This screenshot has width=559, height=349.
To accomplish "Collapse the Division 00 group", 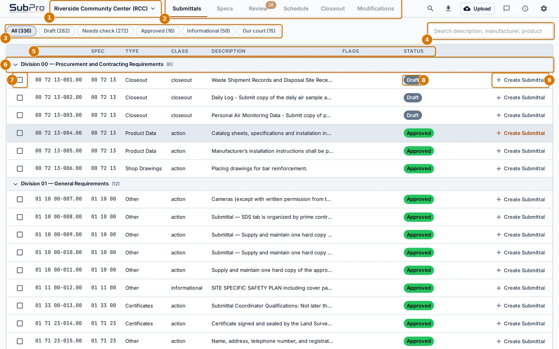I will click(x=16, y=65).
